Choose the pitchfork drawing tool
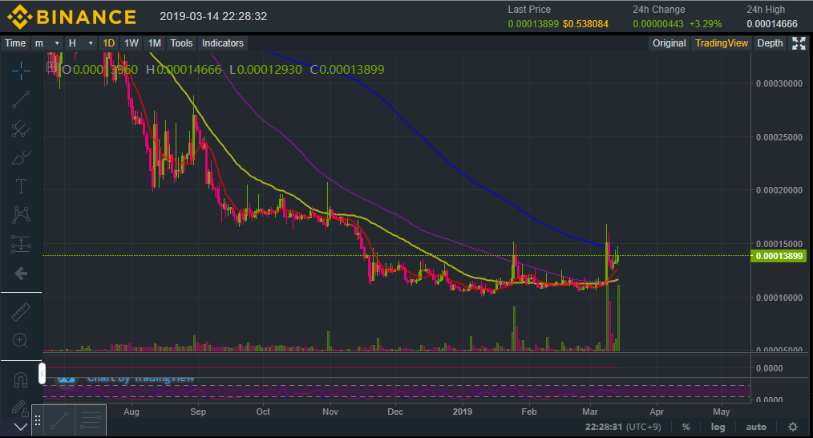813x438 pixels. 21,128
